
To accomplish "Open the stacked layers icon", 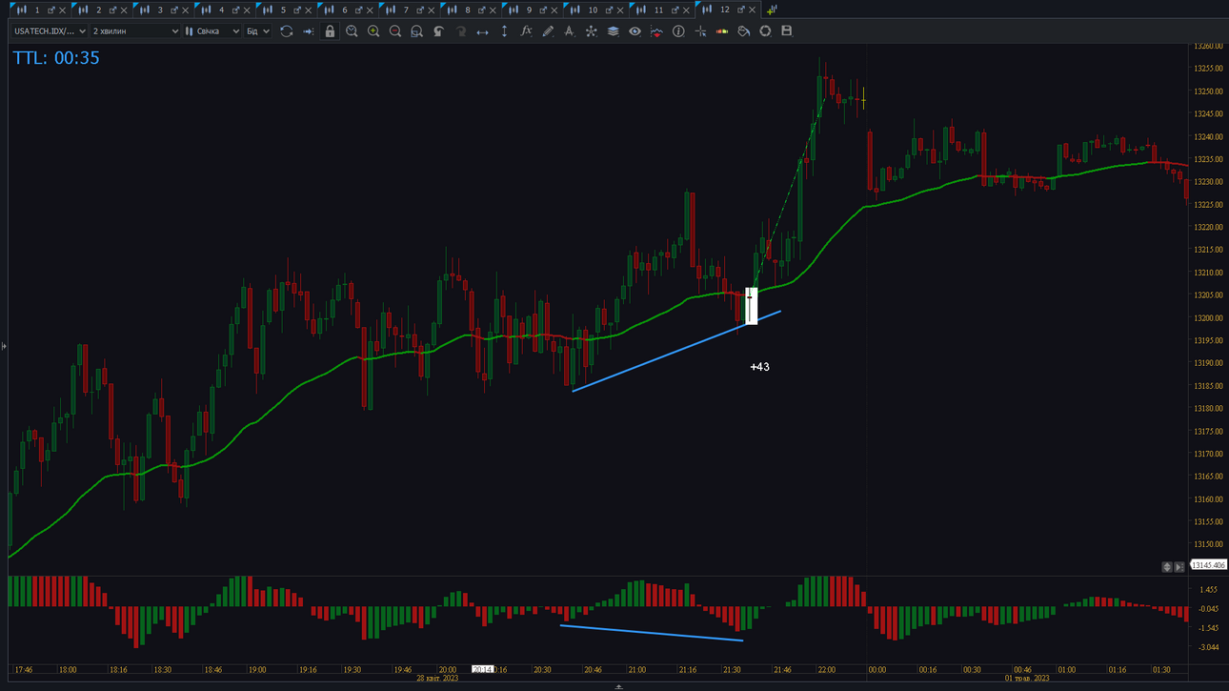I will coord(613,31).
